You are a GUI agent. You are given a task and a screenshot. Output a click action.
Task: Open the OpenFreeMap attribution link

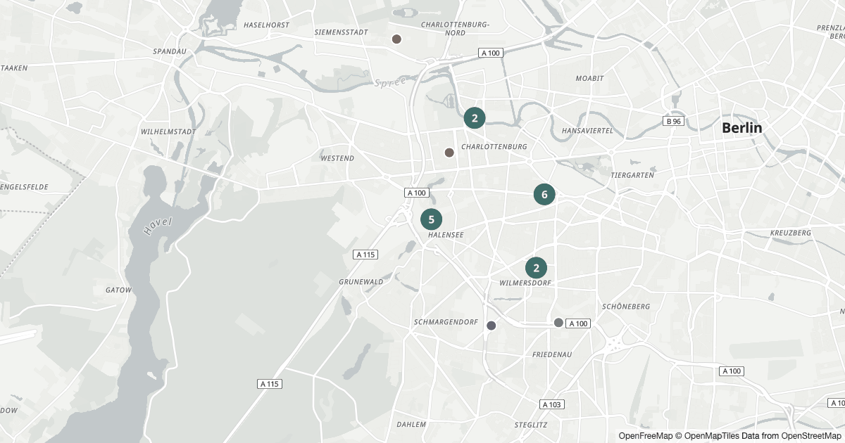point(647,436)
